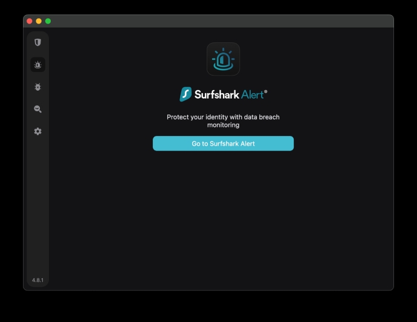This screenshot has width=417, height=322.
Task: Maximize the window with green button
Action: [48, 21]
